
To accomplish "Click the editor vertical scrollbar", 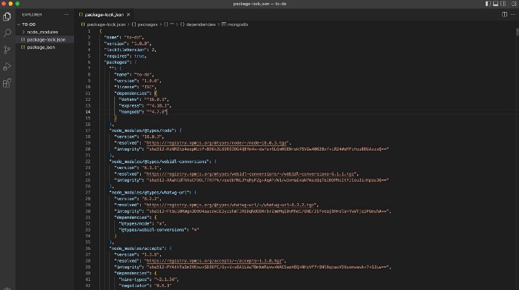I will (x=517, y=159).
